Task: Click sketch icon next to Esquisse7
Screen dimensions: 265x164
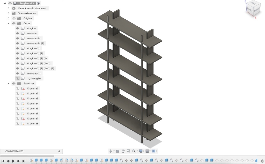Action: 23,118
